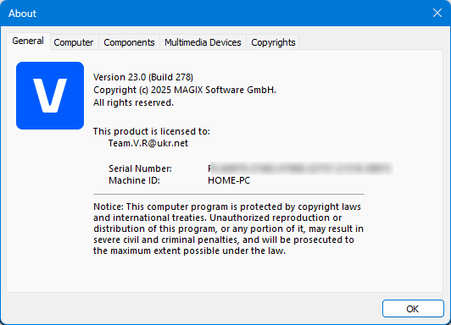Select the Version 23.0 (Build 278) text
Screen dimensions: 451x325
tap(143, 77)
